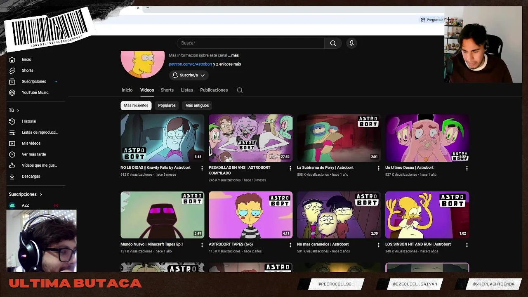This screenshot has height=297, width=528.
Task: Close the current browser tab
Action: click(x=138, y=7)
